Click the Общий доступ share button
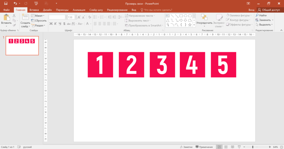284x149 pixels. (x=269, y=10)
